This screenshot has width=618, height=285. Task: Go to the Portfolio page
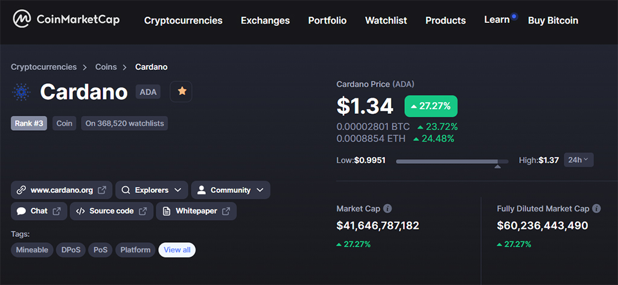click(x=328, y=20)
